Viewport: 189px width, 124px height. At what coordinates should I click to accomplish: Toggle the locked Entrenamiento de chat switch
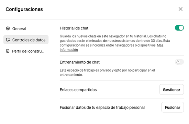(179, 62)
